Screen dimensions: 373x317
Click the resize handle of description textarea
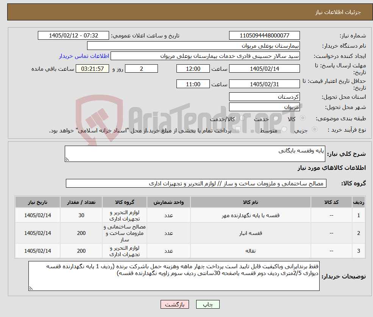point(67,160)
